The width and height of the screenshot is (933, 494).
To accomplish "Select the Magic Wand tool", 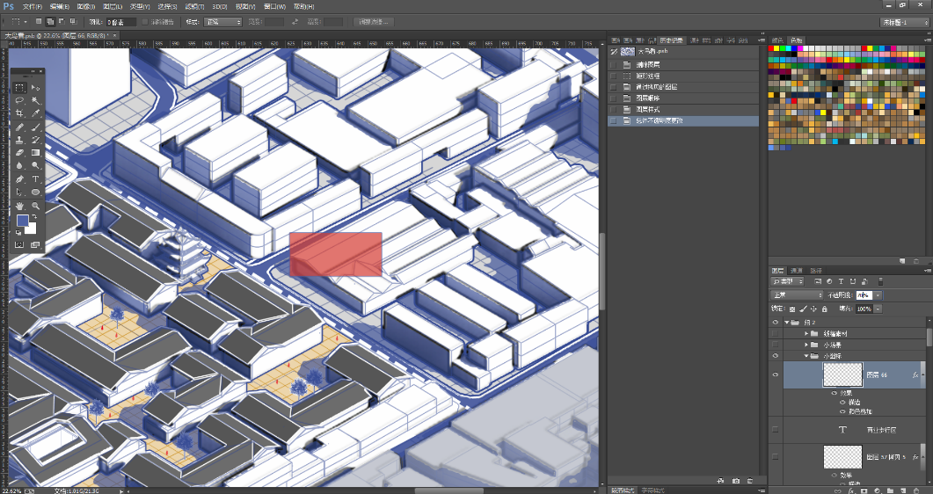I will click(x=36, y=101).
